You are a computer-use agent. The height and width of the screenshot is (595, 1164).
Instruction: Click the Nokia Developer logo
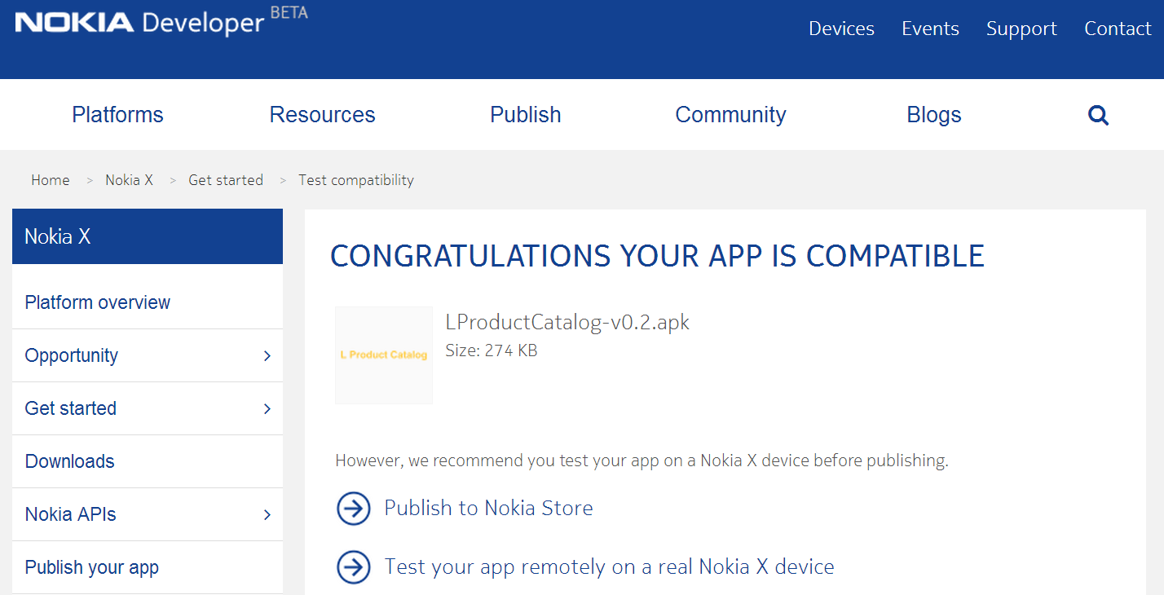[x=139, y=22]
